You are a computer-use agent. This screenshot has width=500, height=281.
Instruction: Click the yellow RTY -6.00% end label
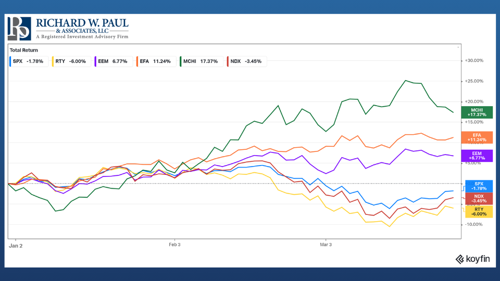pos(478,211)
